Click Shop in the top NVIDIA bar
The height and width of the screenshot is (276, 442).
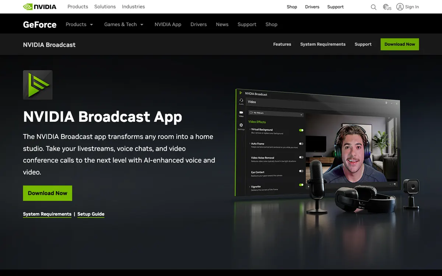292,7
